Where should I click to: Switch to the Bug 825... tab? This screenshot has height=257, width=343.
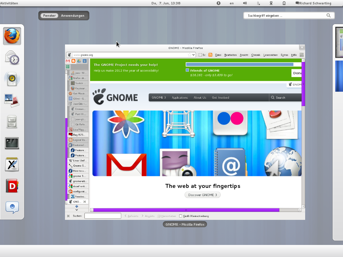78,135
